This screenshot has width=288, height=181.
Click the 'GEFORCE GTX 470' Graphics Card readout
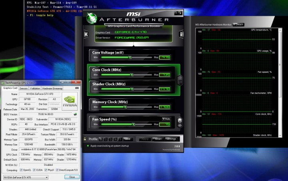130,32
